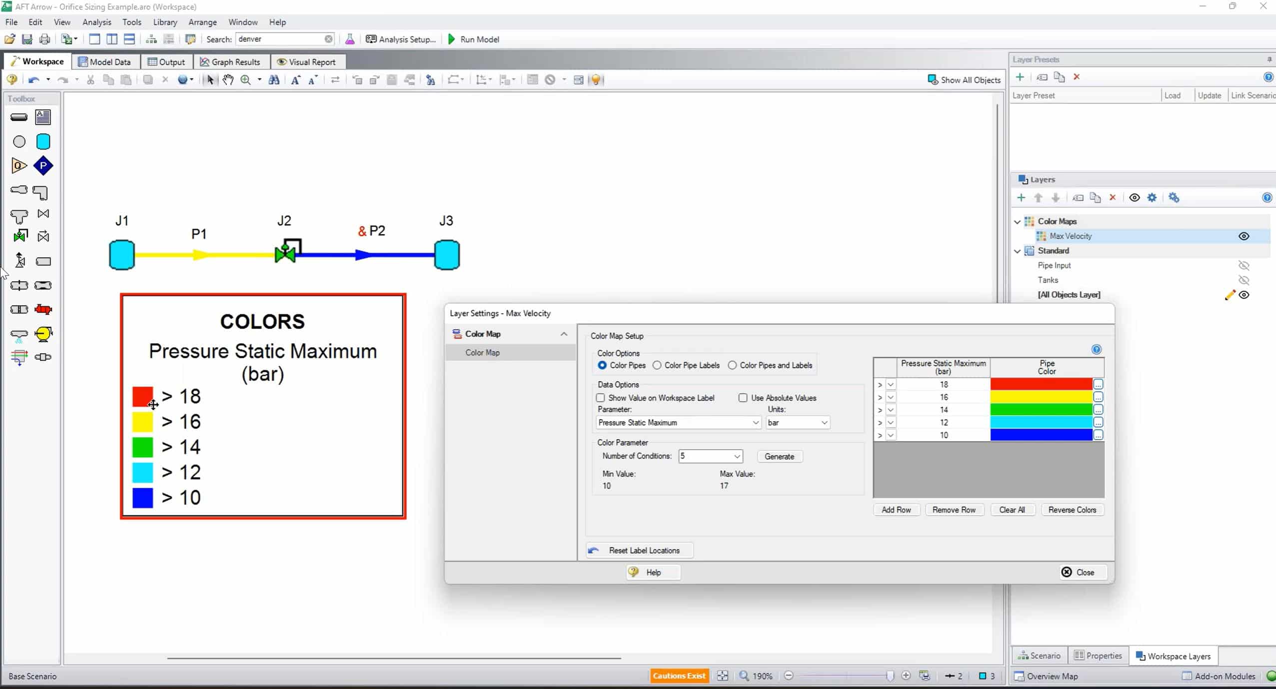Click add new layer plus icon

(x=1021, y=198)
